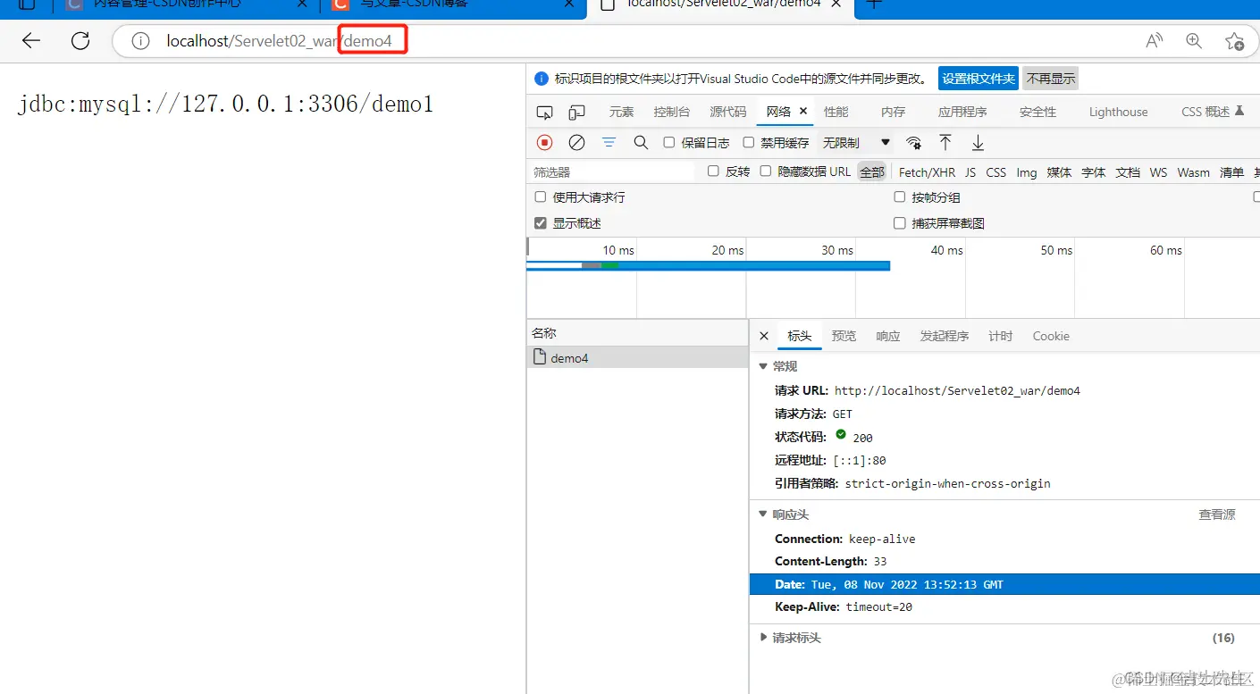Viewport: 1260px width, 694px height.
Task: Open the 应用程序 tab
Action: pyautogui.click(x=962, y=112)
